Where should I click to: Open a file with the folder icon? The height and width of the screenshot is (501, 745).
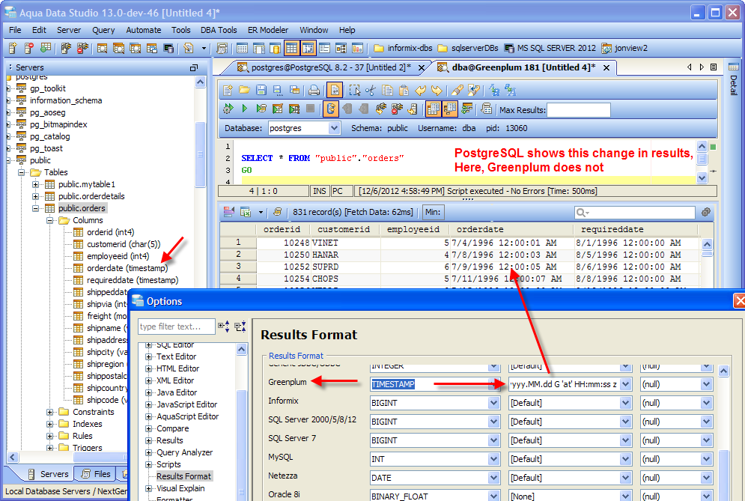tap(244, 90)
